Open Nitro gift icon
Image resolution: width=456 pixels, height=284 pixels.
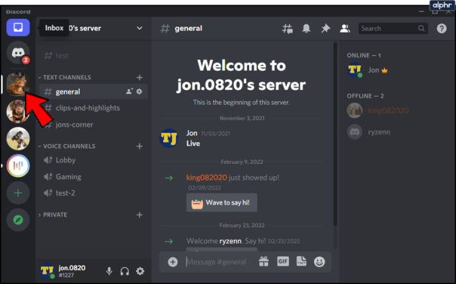(264, 262)
